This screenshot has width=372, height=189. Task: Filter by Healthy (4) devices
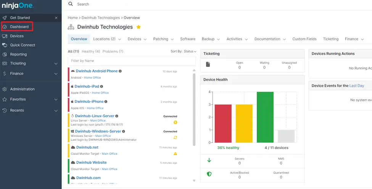(x=91, y=51)
